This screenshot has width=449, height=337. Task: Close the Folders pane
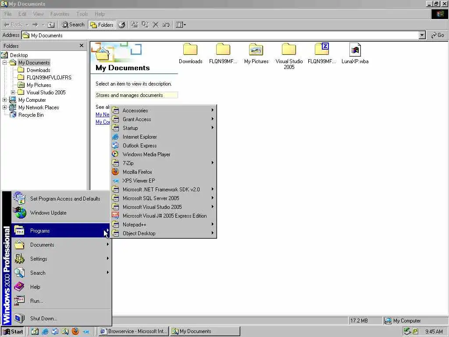pyautogui.click(x=82, y=46)
